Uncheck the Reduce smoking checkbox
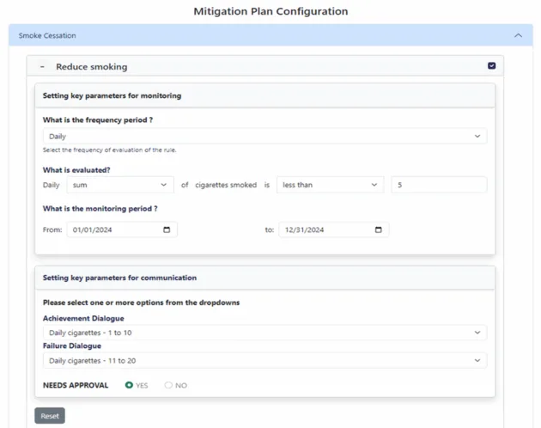541x428 pixels. click(x=491, y=66)
